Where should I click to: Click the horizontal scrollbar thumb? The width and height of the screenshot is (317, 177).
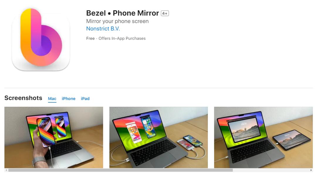[121, 170]
